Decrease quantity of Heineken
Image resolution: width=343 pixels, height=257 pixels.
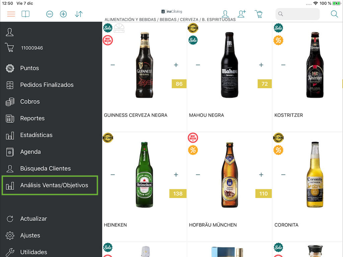click(113, 175)
